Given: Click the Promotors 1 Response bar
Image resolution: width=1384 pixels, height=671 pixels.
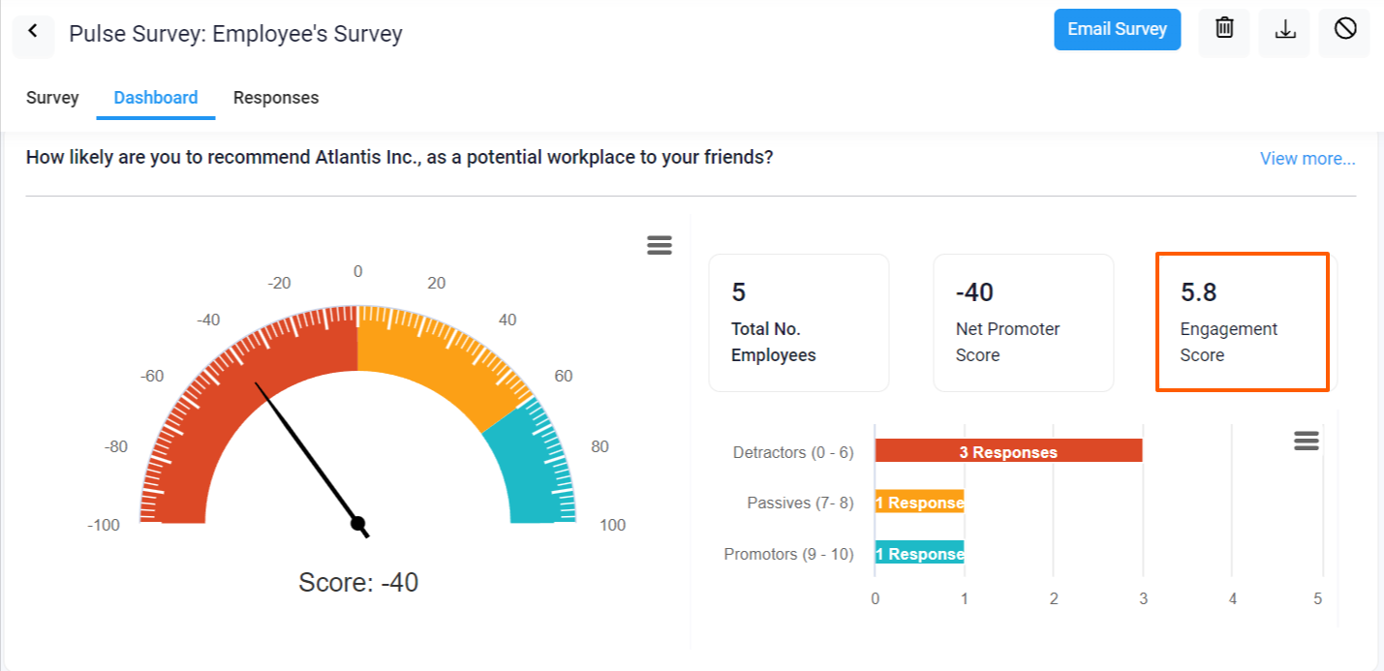Looking at the screenshot, I should click(x=918, y=553).
